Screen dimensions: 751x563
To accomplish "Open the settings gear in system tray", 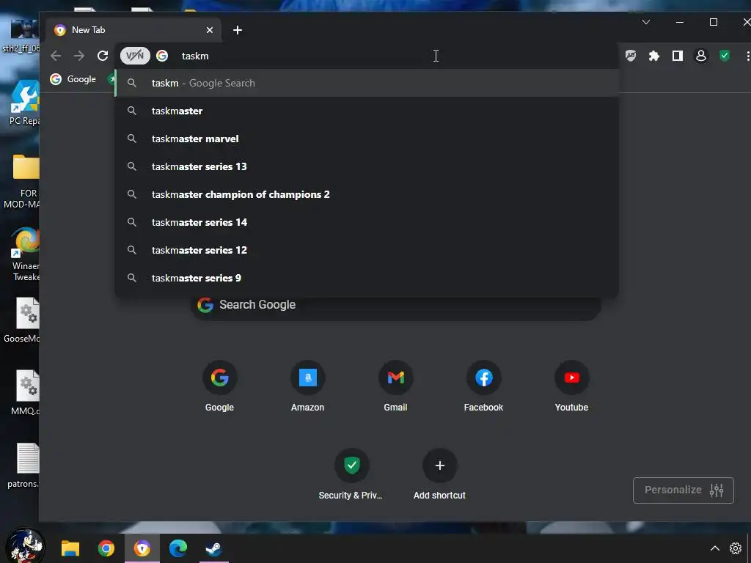I will [x=735, y=548].
